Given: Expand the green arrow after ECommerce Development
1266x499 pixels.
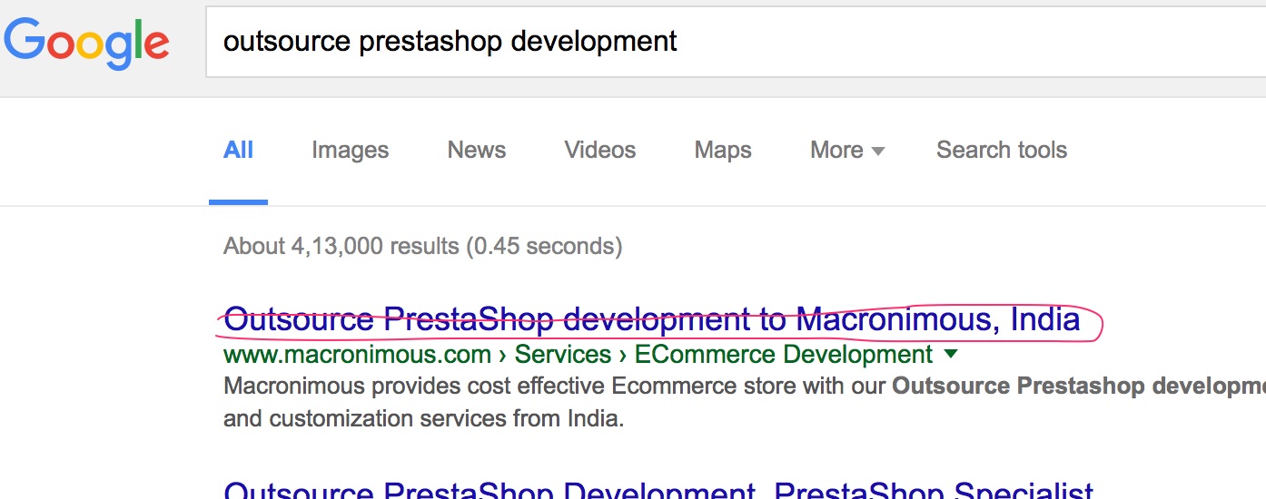Looking at the screenshot, I should point(951,353).
